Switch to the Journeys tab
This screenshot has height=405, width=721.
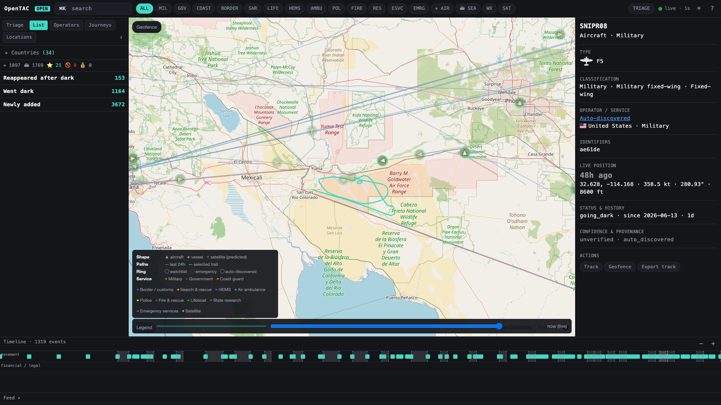point(100,25)
